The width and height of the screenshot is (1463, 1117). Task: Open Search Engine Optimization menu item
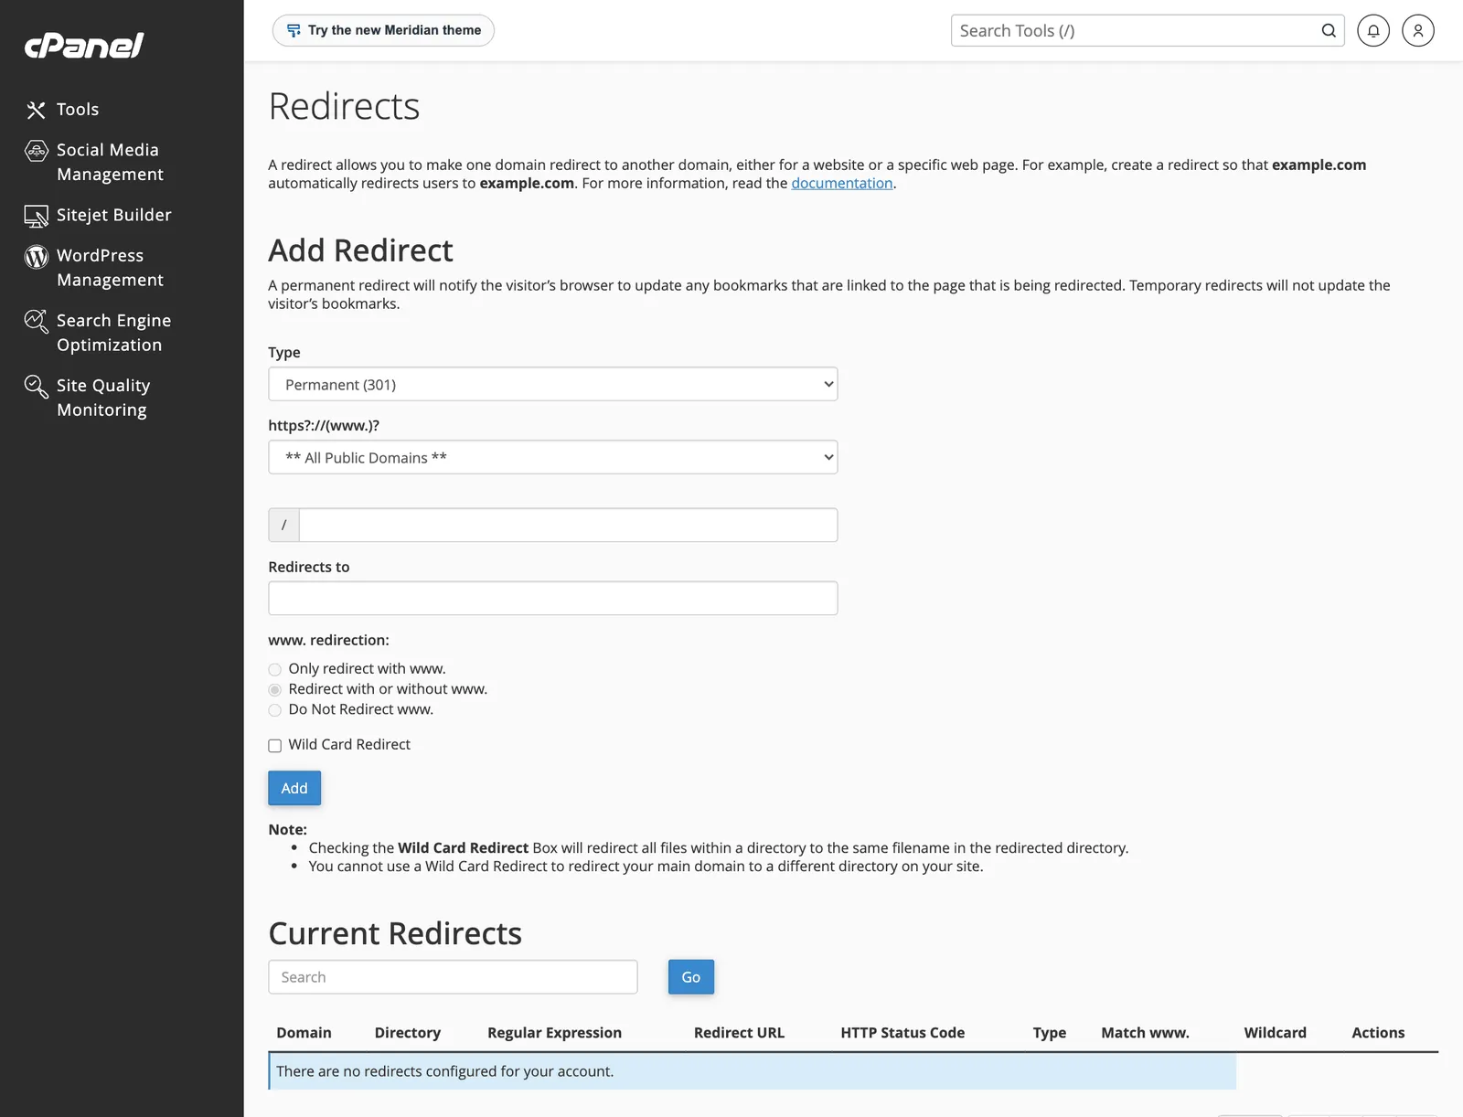coord(113,333)
